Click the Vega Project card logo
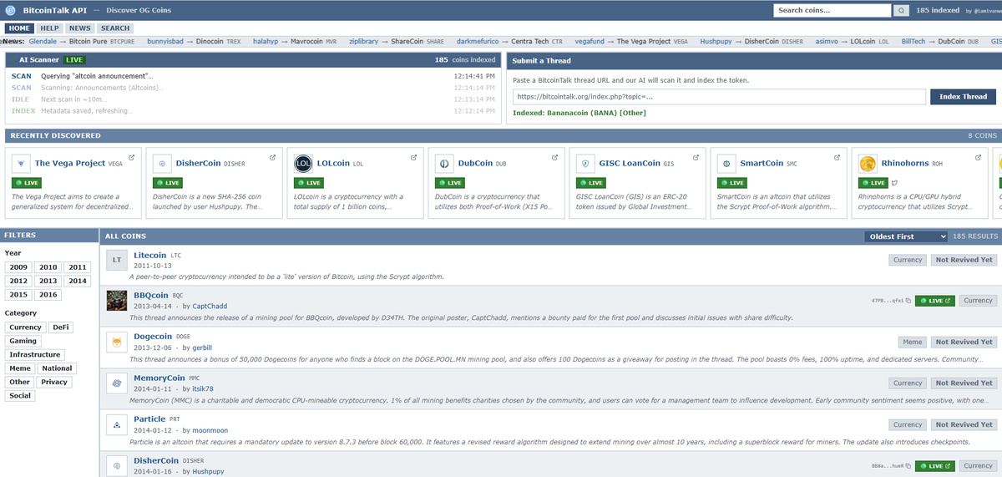 coord(21,164)
